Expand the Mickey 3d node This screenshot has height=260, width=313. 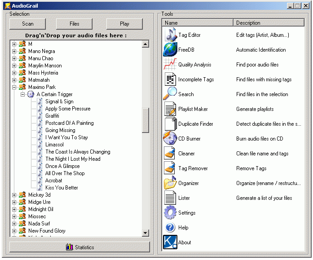click(14, 195)
